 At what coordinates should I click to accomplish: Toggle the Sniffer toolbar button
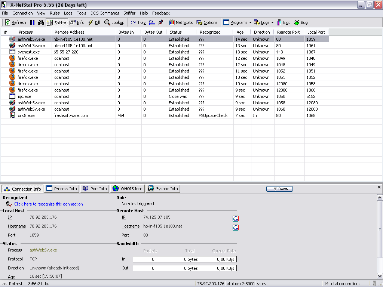point(57,22)
